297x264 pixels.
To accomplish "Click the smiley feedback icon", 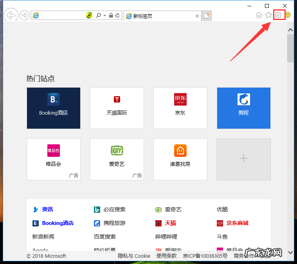I will (x=288, y=15).
